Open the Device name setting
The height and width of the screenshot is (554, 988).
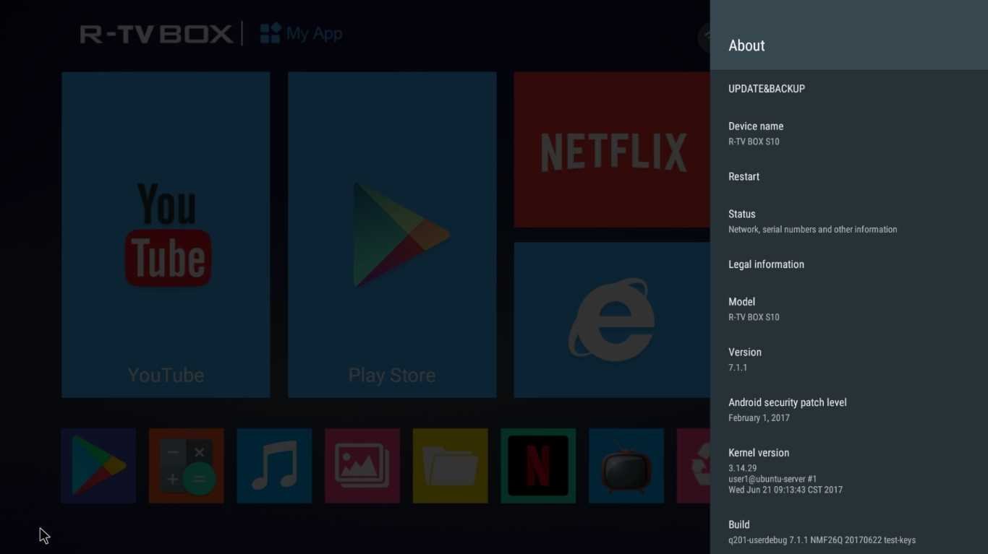[849, 133]
